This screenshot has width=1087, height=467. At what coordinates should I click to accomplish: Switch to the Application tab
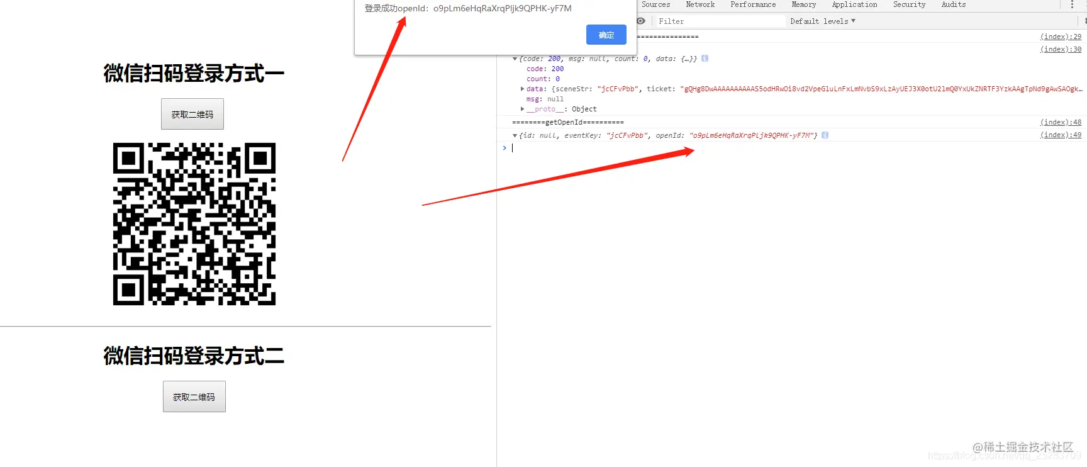(854, 4)
